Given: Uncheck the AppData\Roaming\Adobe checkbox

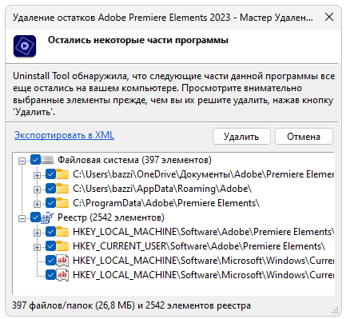Looking at the screenshot, I should pos(50,189).
